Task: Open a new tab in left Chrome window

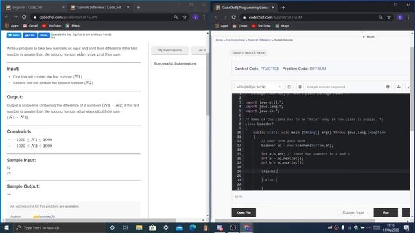Action: click(138, 7)
